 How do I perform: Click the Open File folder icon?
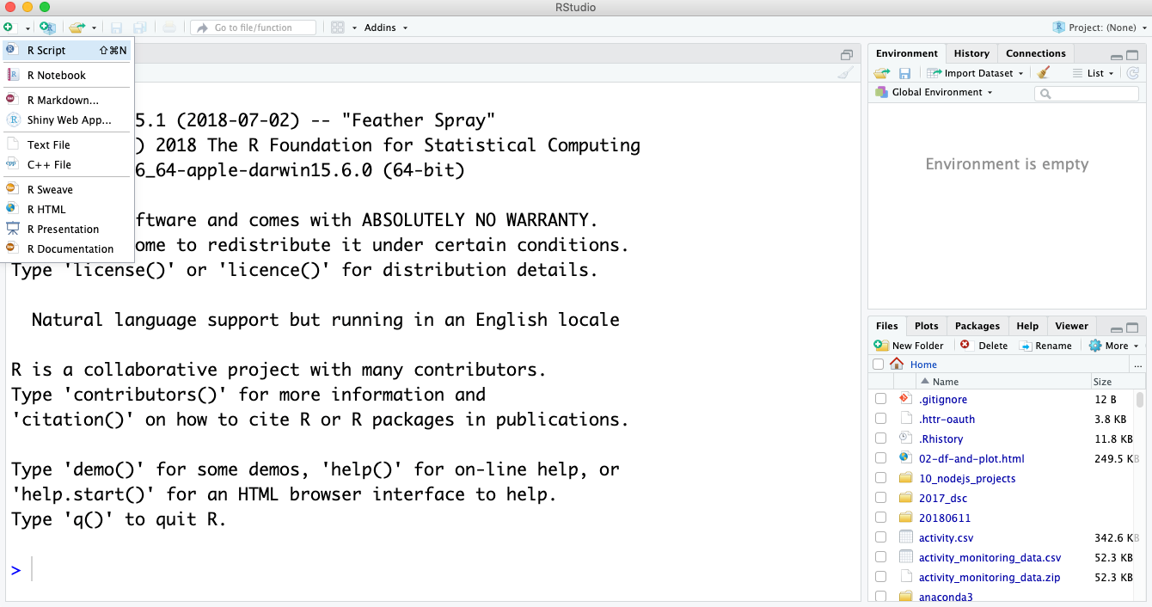click(77, 28)
